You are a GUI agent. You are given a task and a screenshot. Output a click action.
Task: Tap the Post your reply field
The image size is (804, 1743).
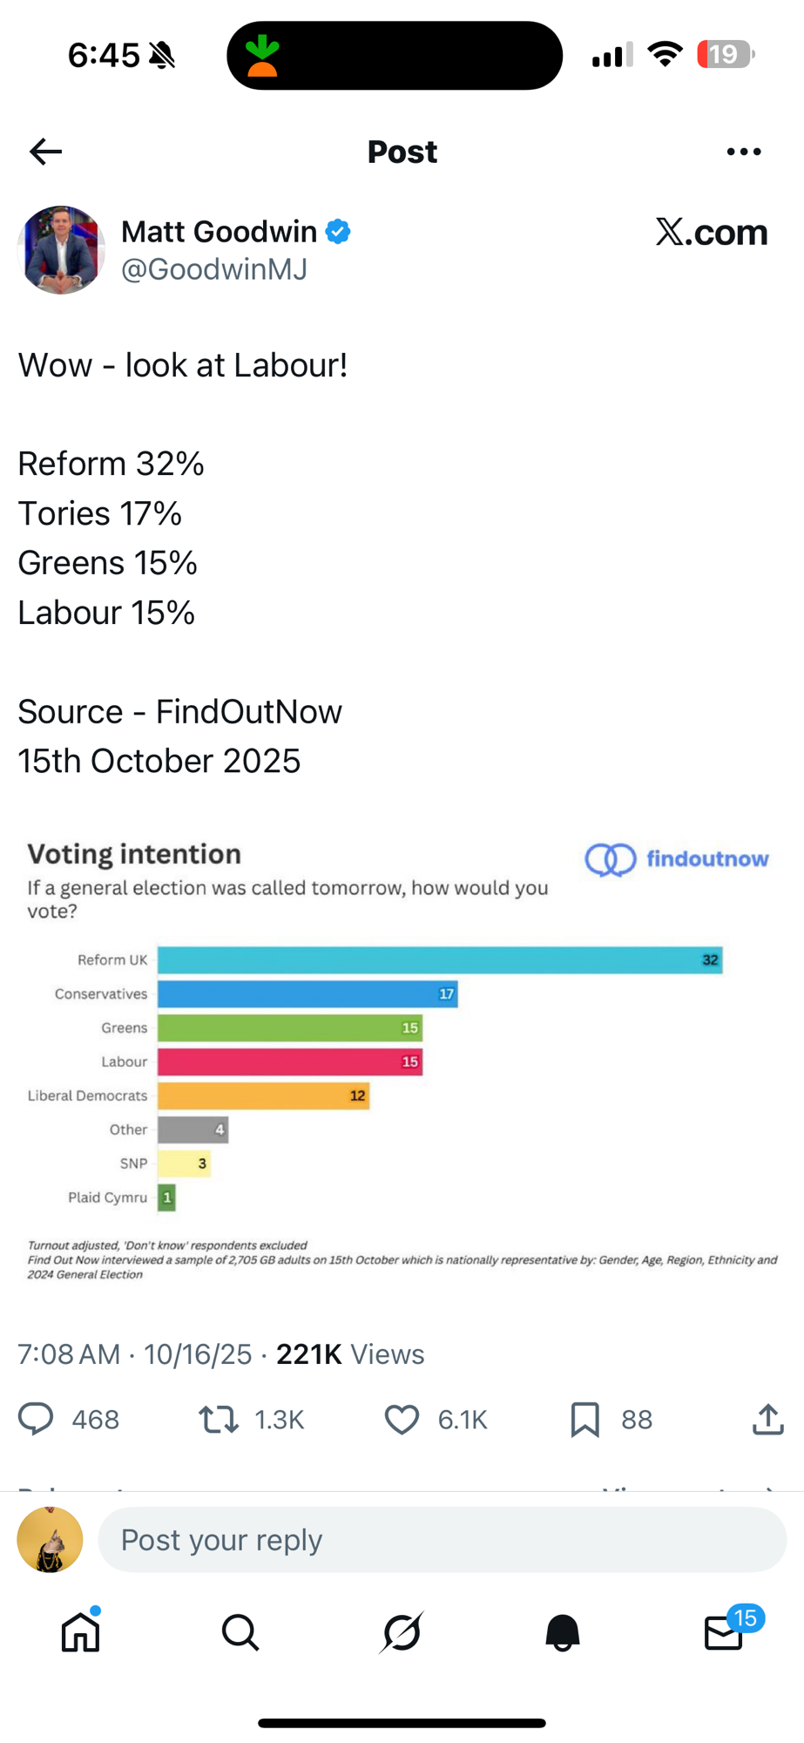pyautogui.click(x=442, y=1540)
